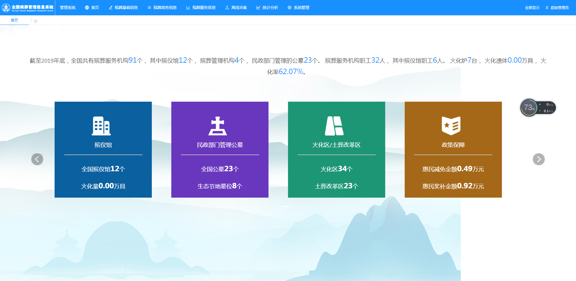Open the 民政部门管理公墓 purple card title
The image size is (576, 281).
click(x=220, y=145)
